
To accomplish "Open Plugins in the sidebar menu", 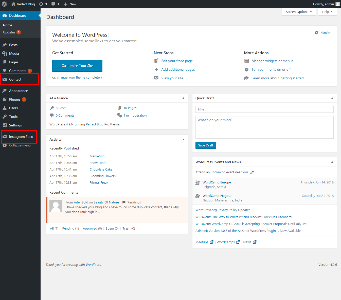I will pos(15,99).
